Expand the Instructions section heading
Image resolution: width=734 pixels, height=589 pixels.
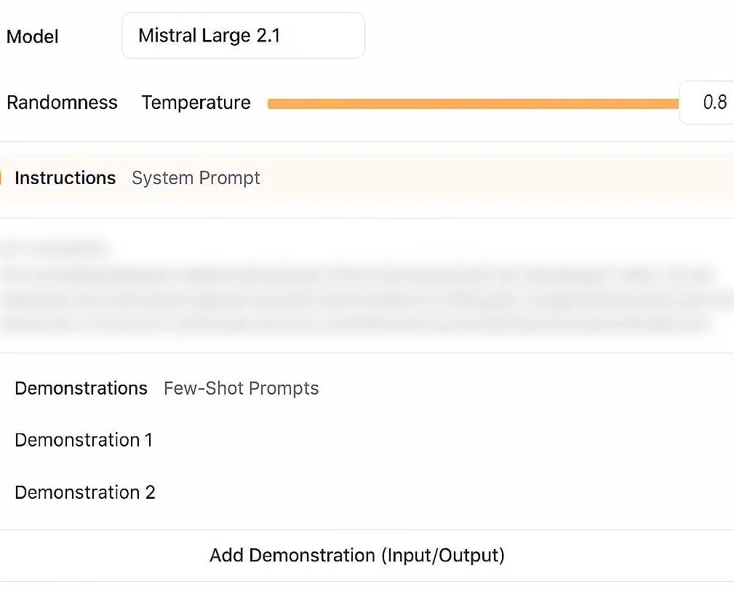[65, 178]
